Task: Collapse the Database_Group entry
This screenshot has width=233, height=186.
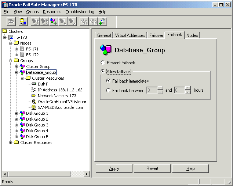Action: [x=17, y=72]
